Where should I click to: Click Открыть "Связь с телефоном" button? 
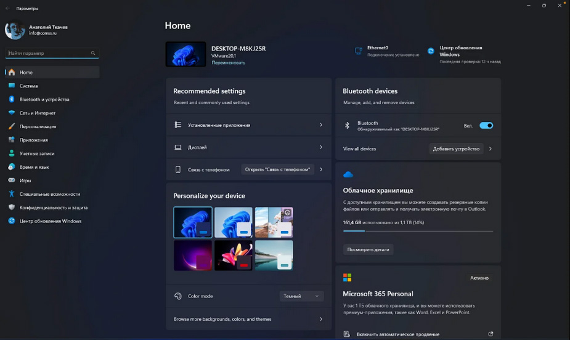pyautogui.click(x=277, y=169)
